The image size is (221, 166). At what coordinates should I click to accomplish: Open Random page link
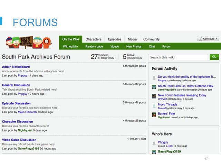coord(94,47)
